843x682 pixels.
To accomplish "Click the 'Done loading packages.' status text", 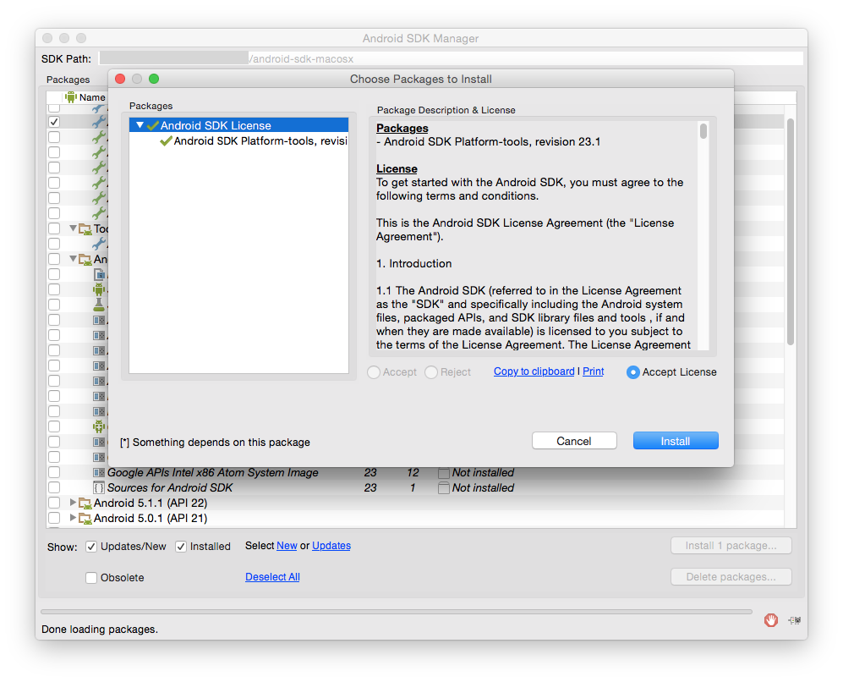I will pos(100,630).
